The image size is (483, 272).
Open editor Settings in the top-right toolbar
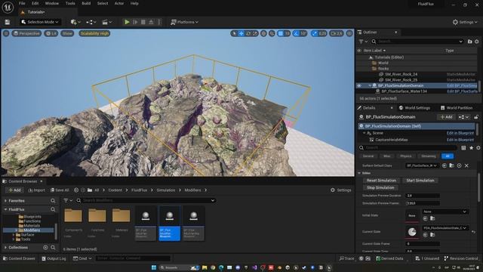pos(465,22)
